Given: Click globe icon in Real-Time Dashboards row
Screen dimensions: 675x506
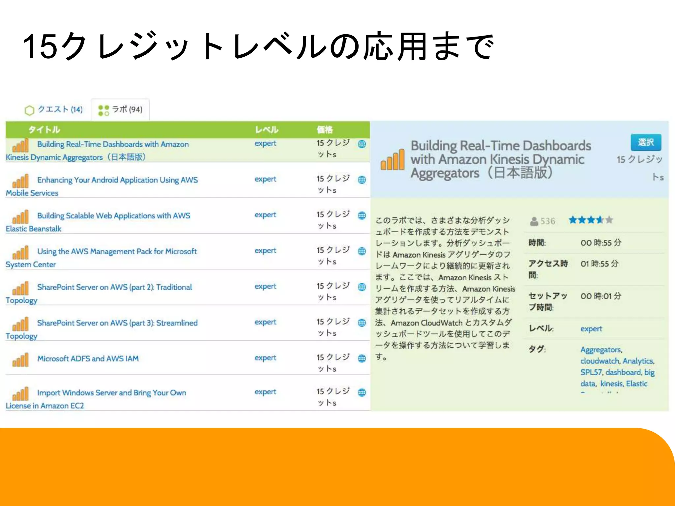Looking at the screenshot, I should coord(362,144).
